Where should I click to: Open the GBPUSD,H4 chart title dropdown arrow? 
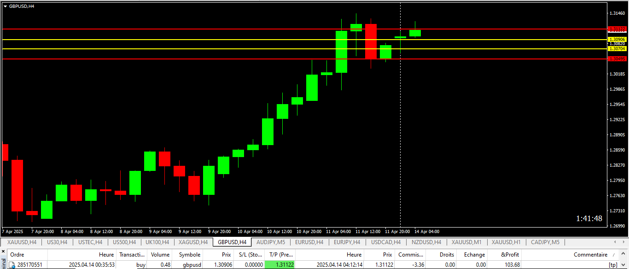tap(5, 6)
